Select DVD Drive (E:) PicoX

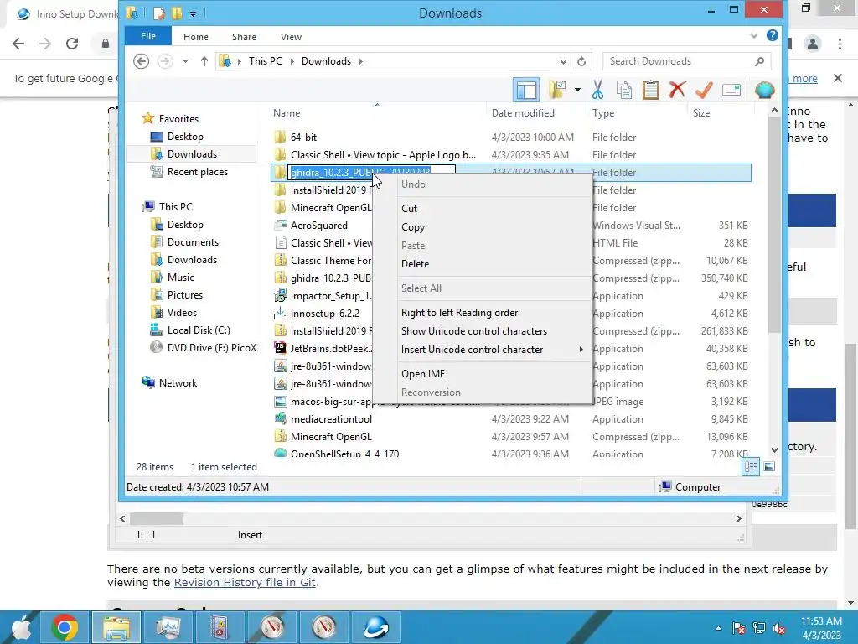click(211, 348)
